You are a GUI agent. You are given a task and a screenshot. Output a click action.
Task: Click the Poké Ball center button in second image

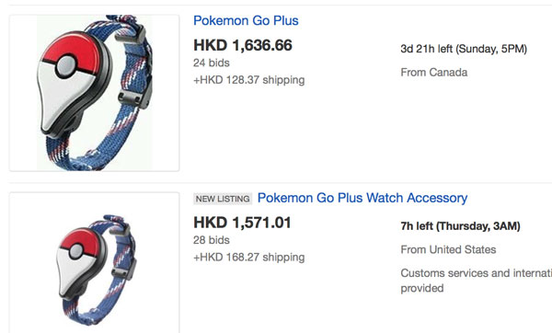click(x=75, y=251)
